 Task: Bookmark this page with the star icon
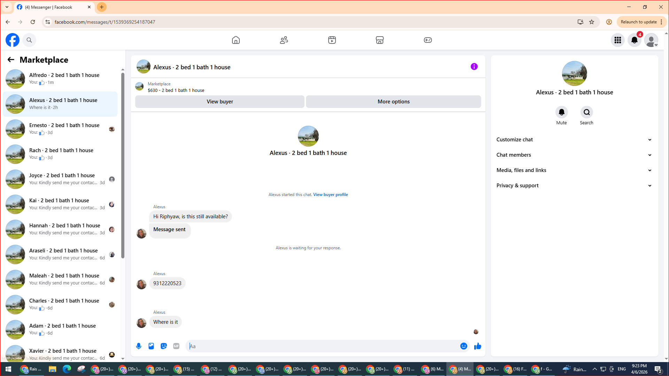pyautogui.click(x=592, y=22)
